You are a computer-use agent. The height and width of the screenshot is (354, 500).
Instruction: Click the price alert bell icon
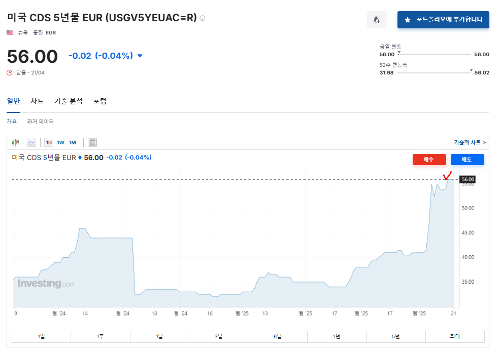pyautogui.click(x=377, y=20)
